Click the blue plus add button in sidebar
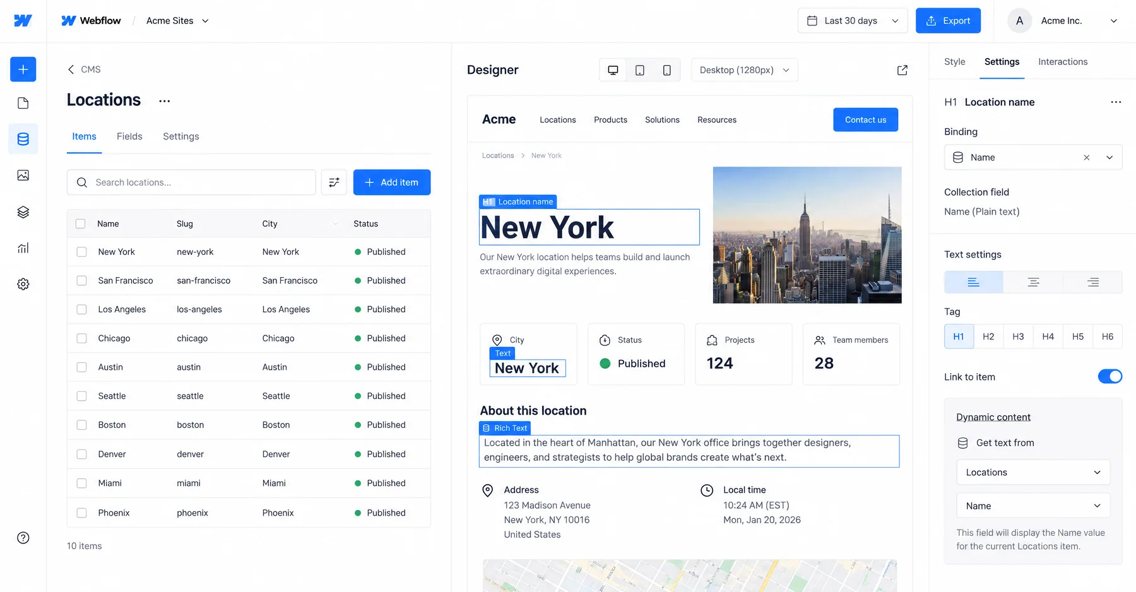This screenshot has width=1136, height=592. 23,69
